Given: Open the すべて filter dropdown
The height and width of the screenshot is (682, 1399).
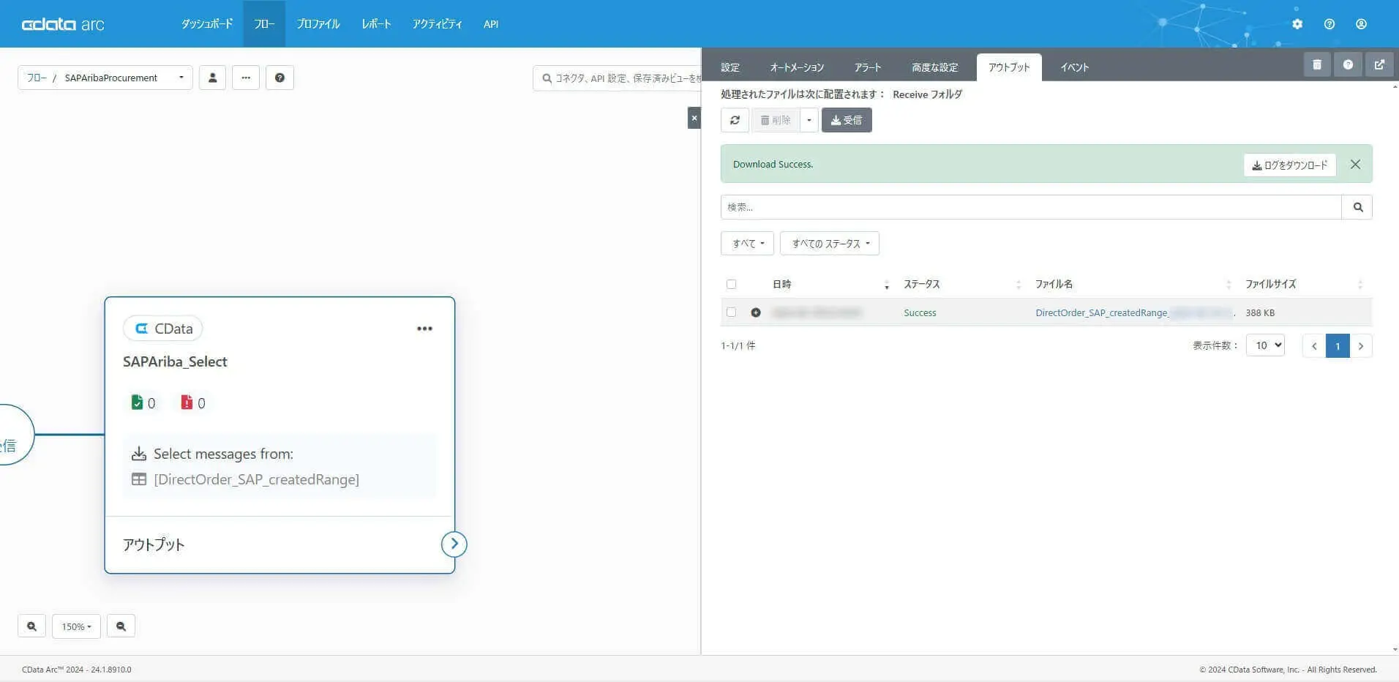Looking at the screenshot, I should (747, 244).
